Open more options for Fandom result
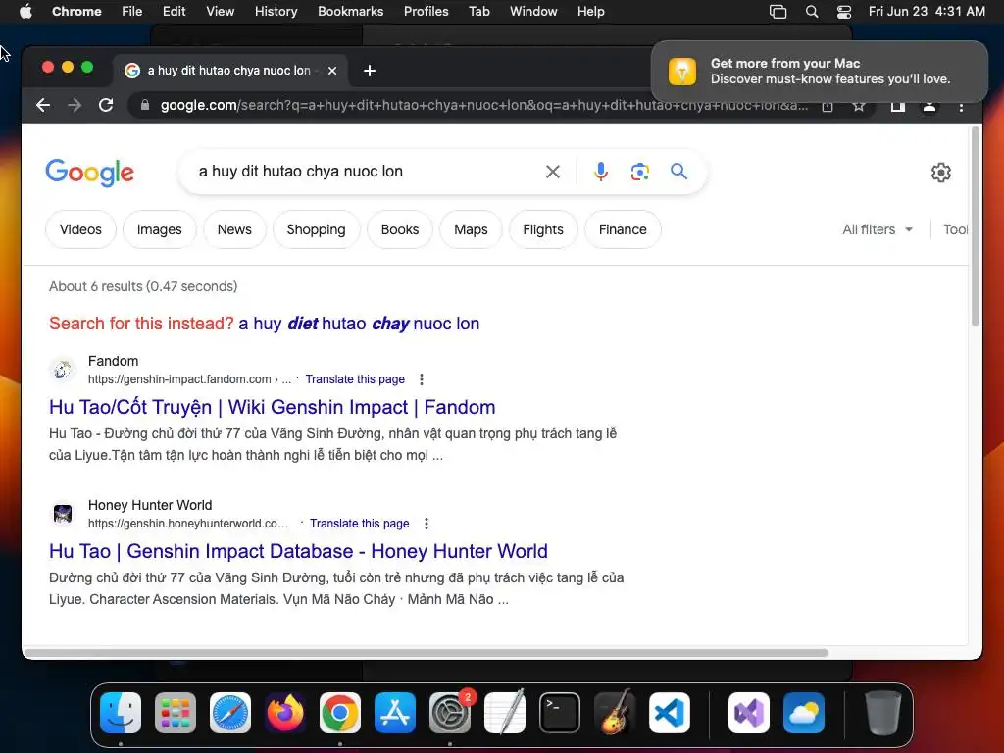Screen dimensions: 1004x753 pyautogui.click(x=422, y=379)
